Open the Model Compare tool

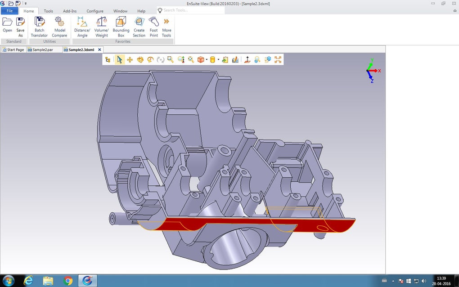pyautogui.click(x=59, y=27)
